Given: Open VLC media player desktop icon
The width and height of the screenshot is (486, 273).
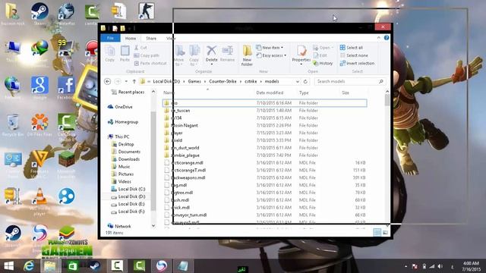Looking at the screenshot, I should (39, 201).
